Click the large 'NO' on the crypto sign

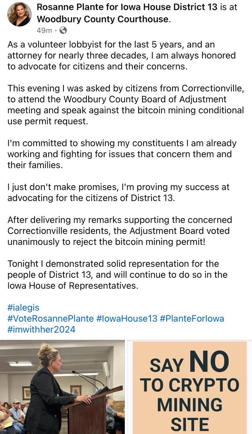tap(209, 362)
